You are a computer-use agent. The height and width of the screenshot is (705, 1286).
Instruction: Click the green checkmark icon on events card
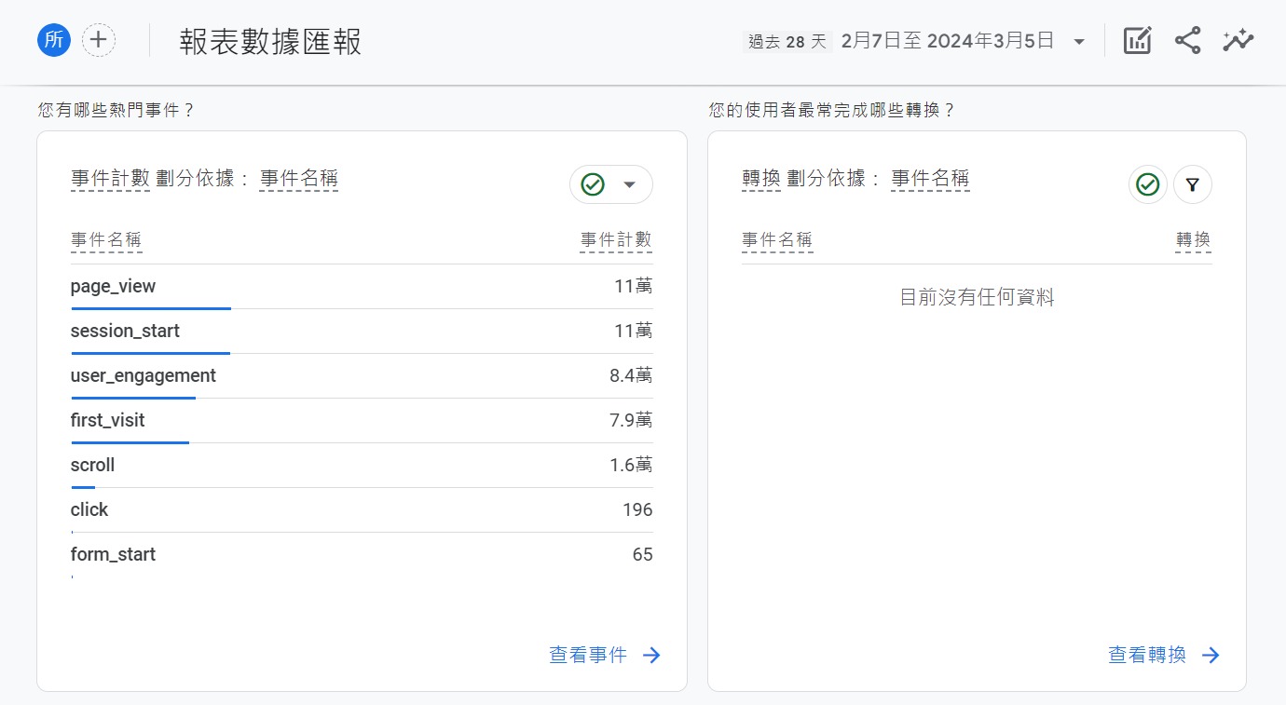[x=594, y=184]
